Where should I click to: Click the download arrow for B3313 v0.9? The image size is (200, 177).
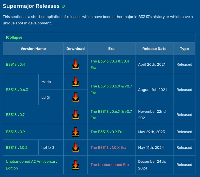[75, 132]
